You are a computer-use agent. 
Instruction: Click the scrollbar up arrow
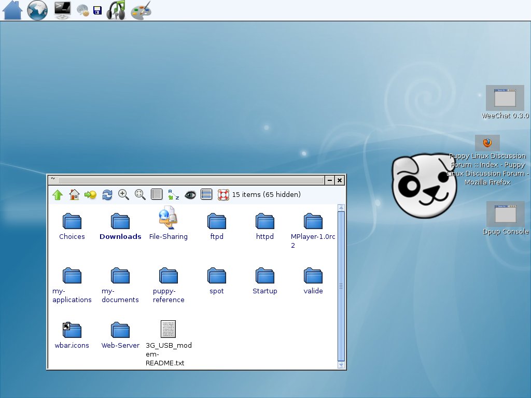coord(341,208)
